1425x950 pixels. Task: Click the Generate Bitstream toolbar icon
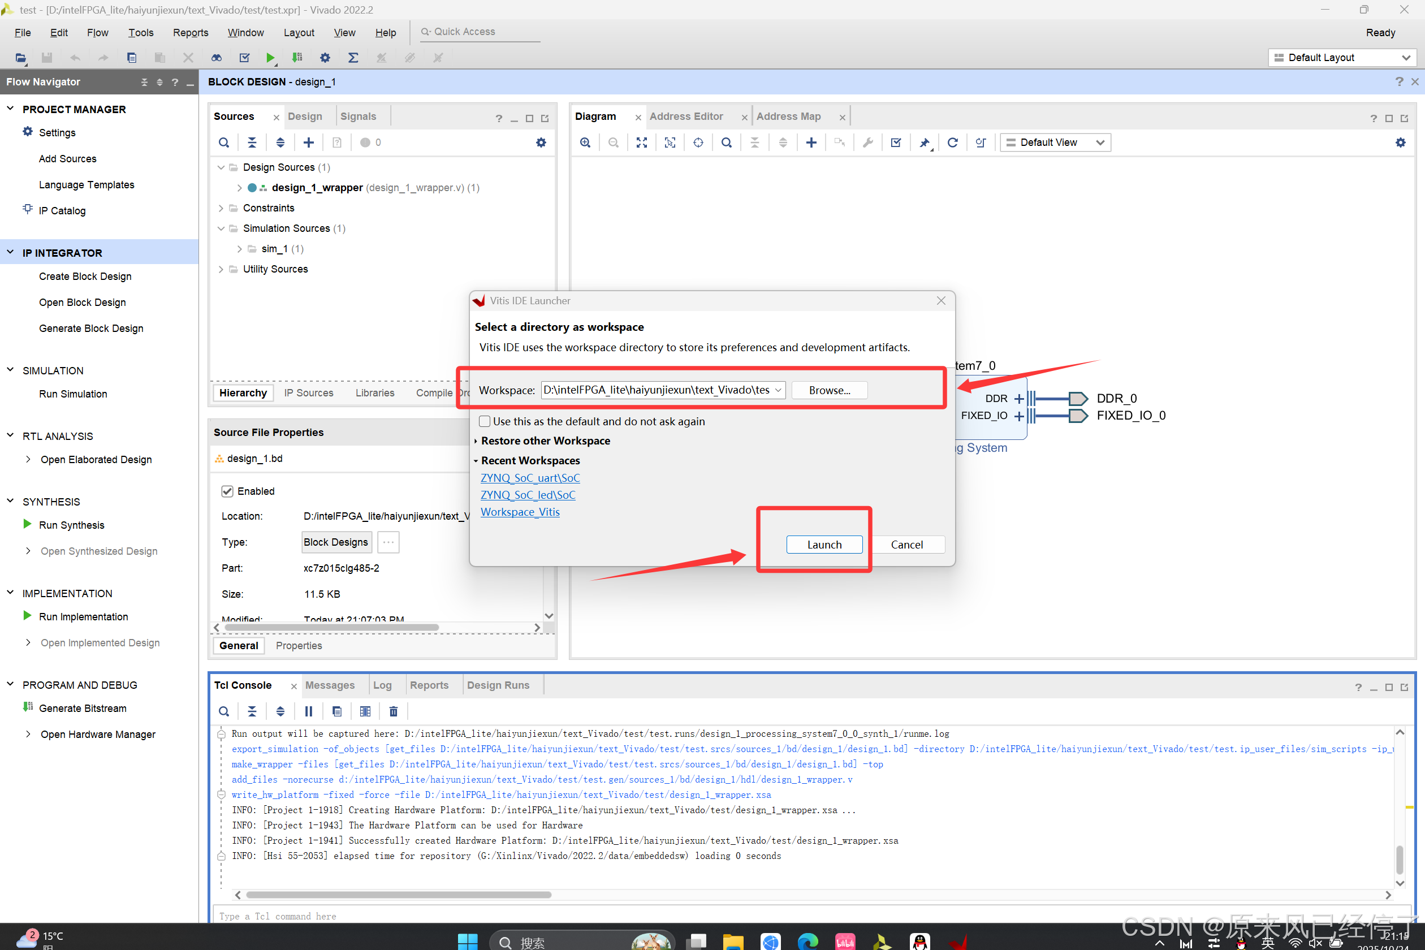click(x=297, y=58)
